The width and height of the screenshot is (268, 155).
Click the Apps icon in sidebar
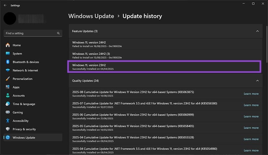click(8, 87)
